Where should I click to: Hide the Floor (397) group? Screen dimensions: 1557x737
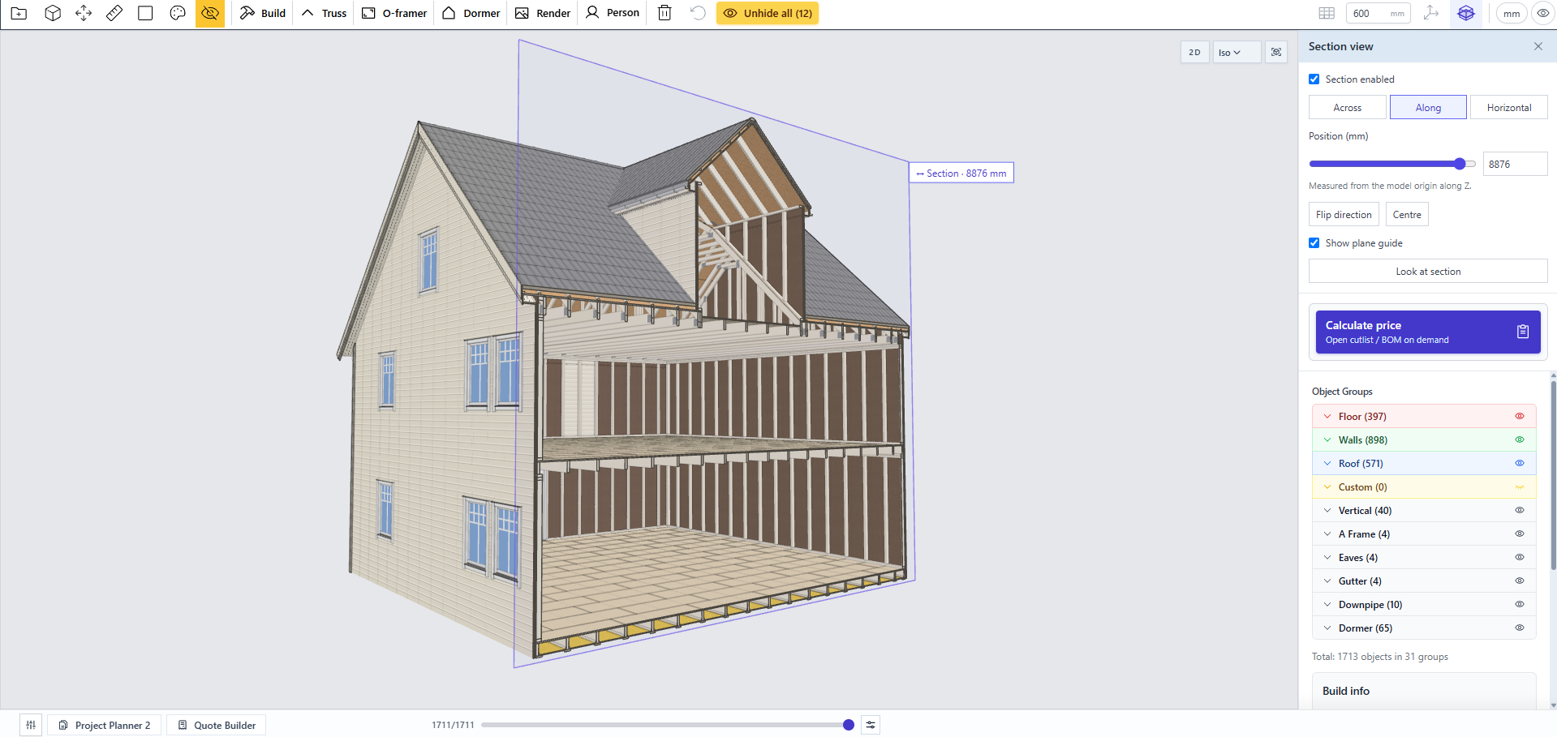click(x=1520, y=416)
